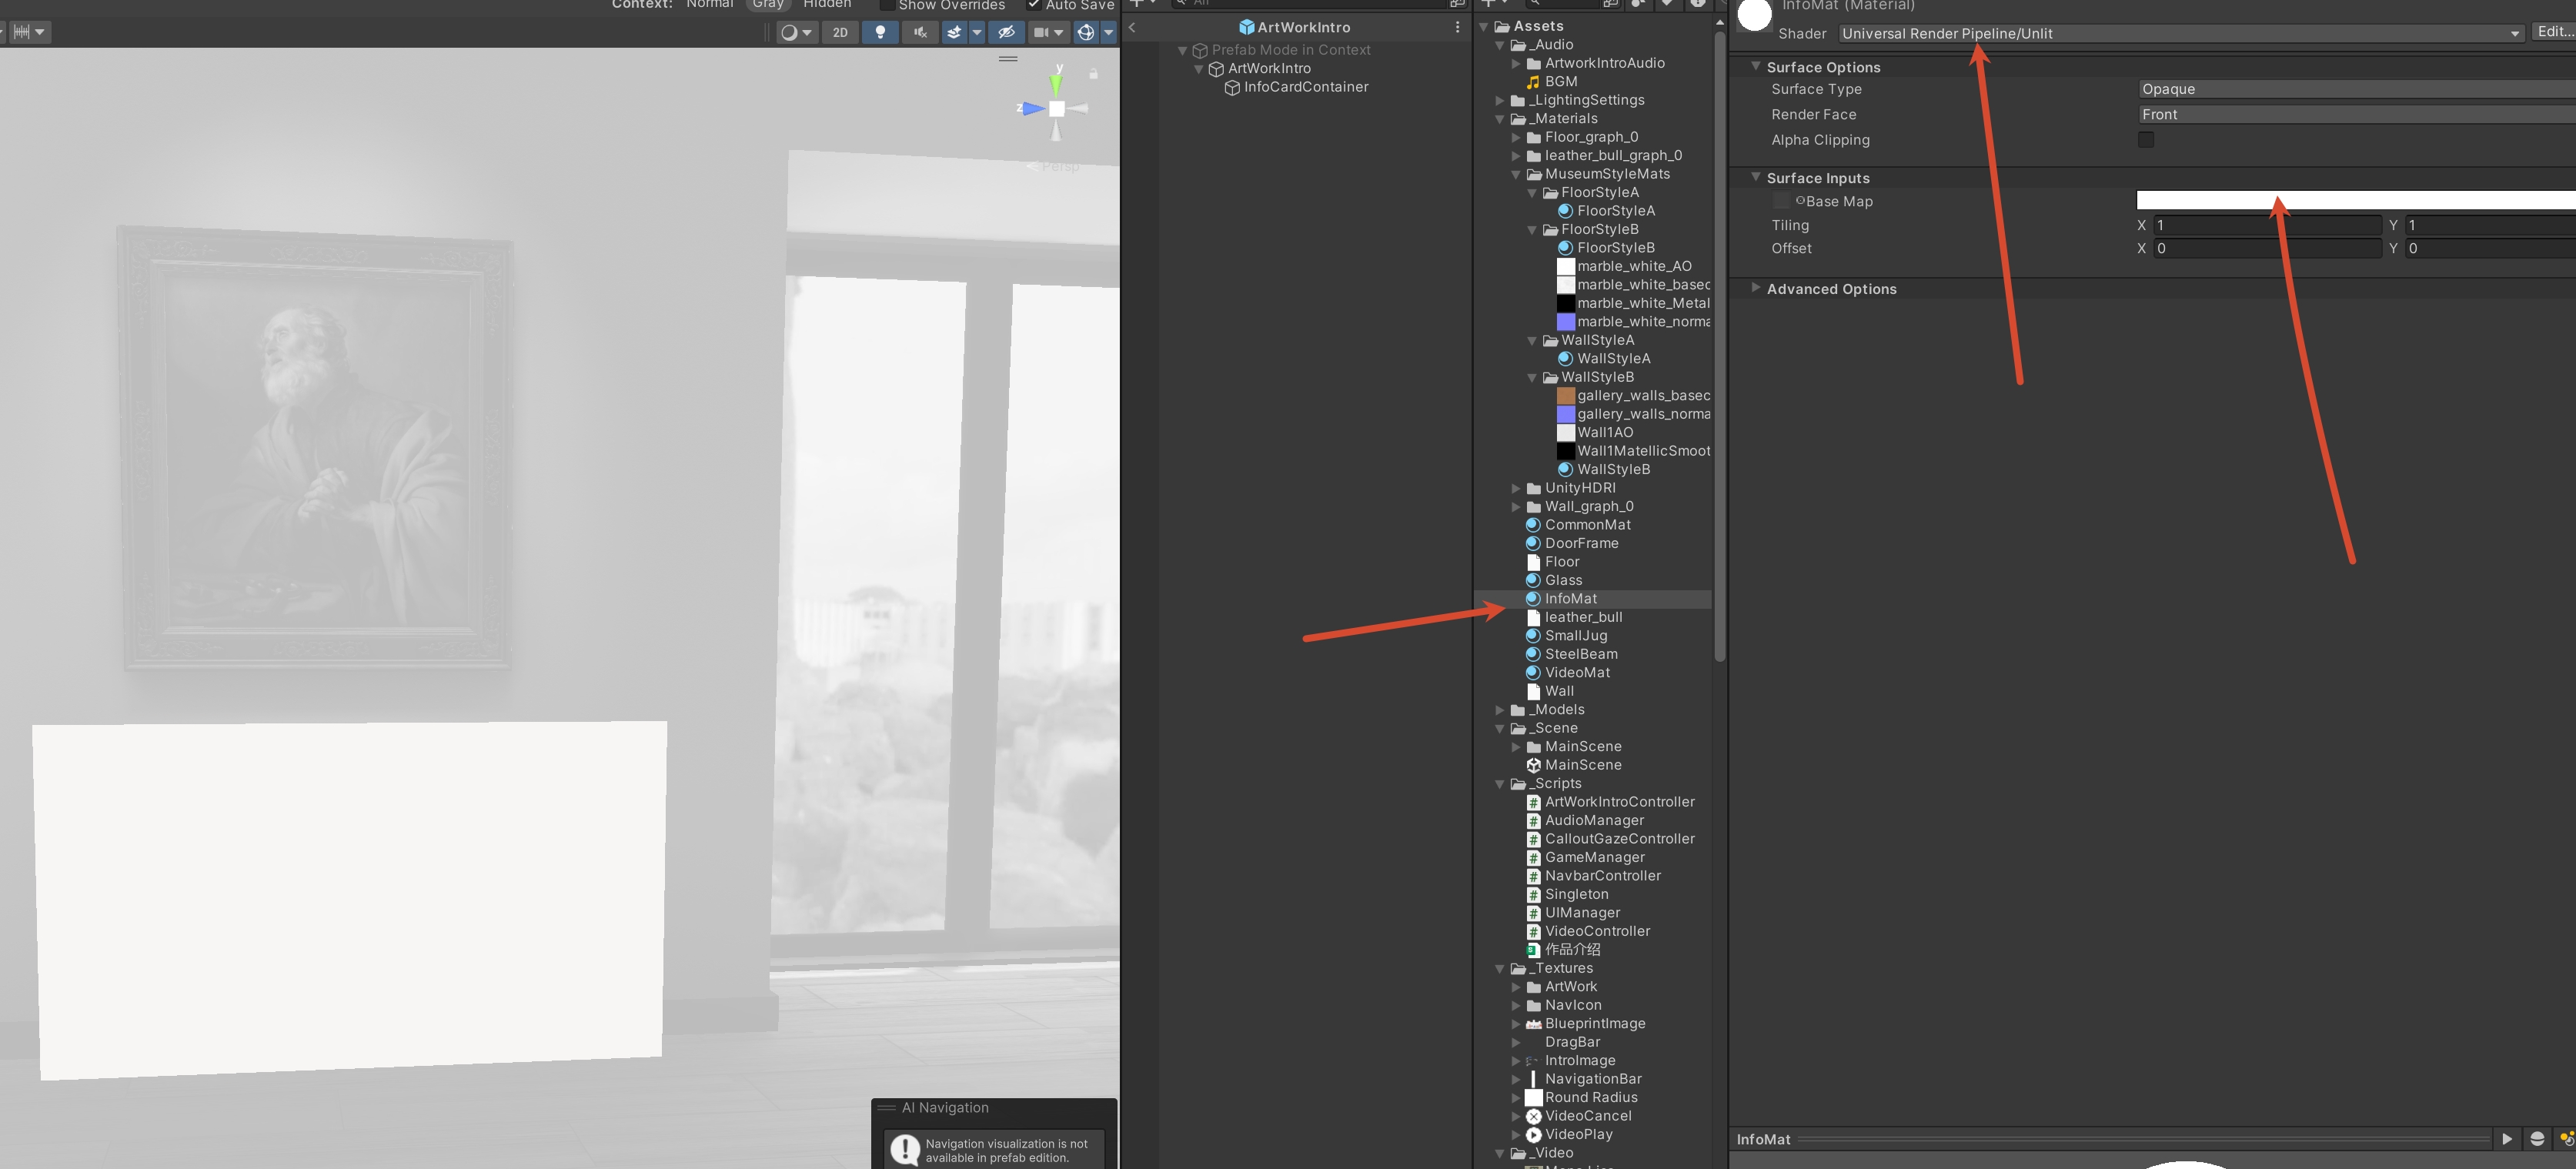Select ArtWorkIntro object in Hierarchy

(x=1268, y=68)
